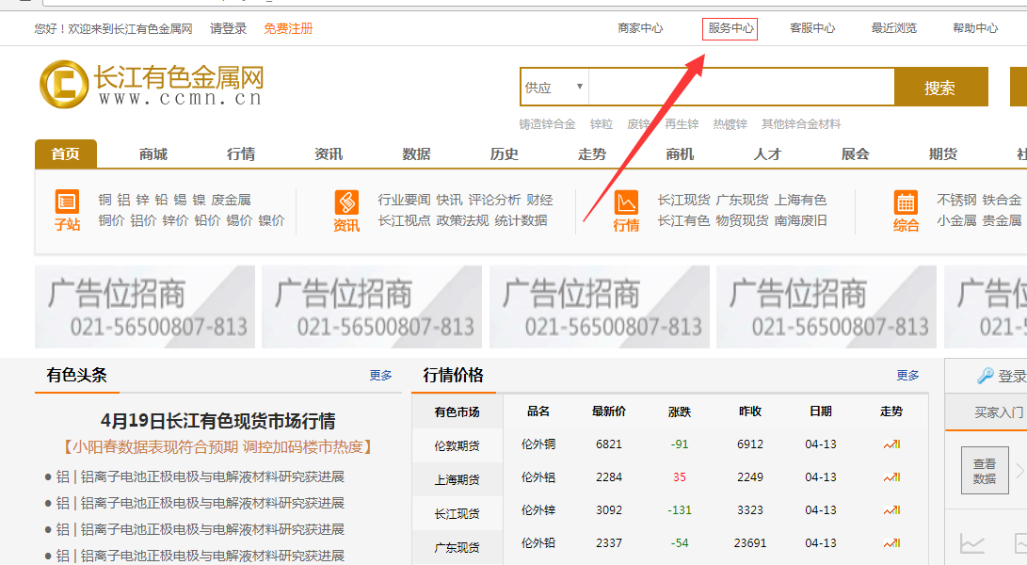The height and width of the screenshot is (565, 1027).
Task: Click the 综合 calendar grid icon
Action: pyautogui.click(x=906, y=202)
